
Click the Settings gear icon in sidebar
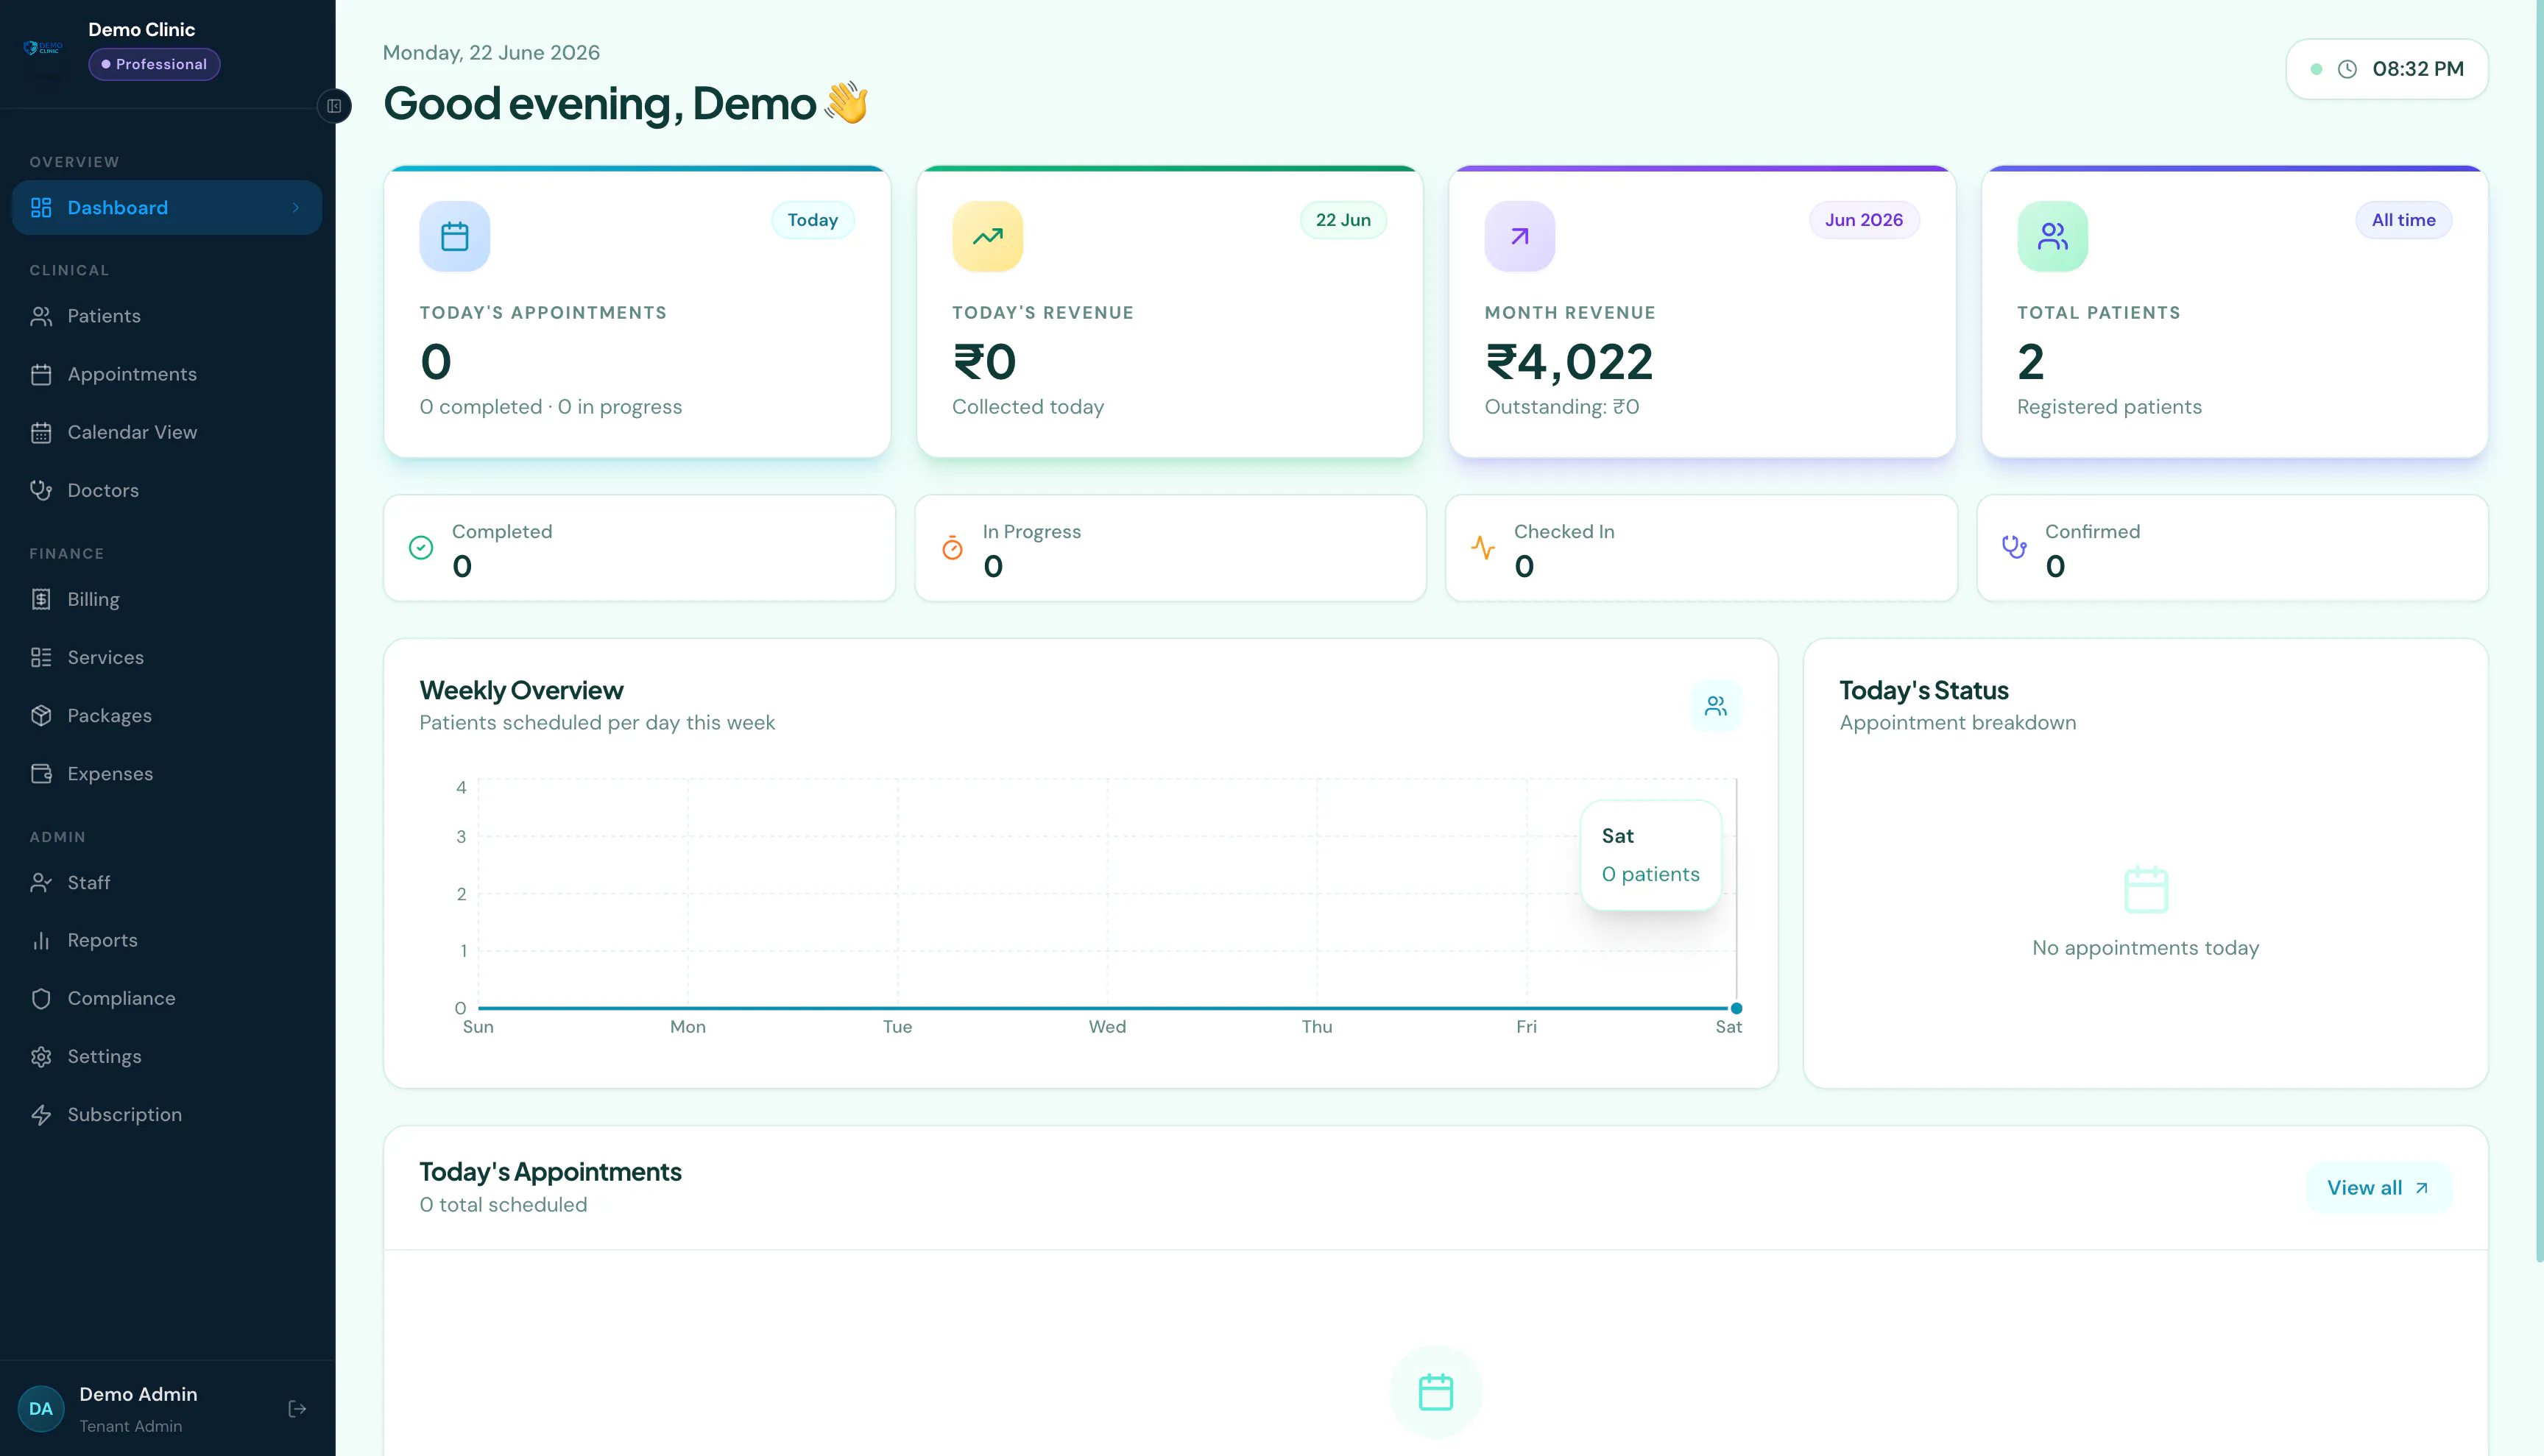pos(41,1056)
